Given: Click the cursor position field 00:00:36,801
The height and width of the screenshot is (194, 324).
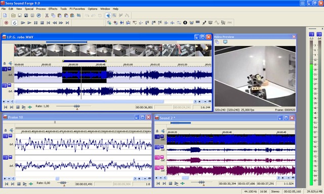Looking at the screenshot, I should click(x=144, y=107).
